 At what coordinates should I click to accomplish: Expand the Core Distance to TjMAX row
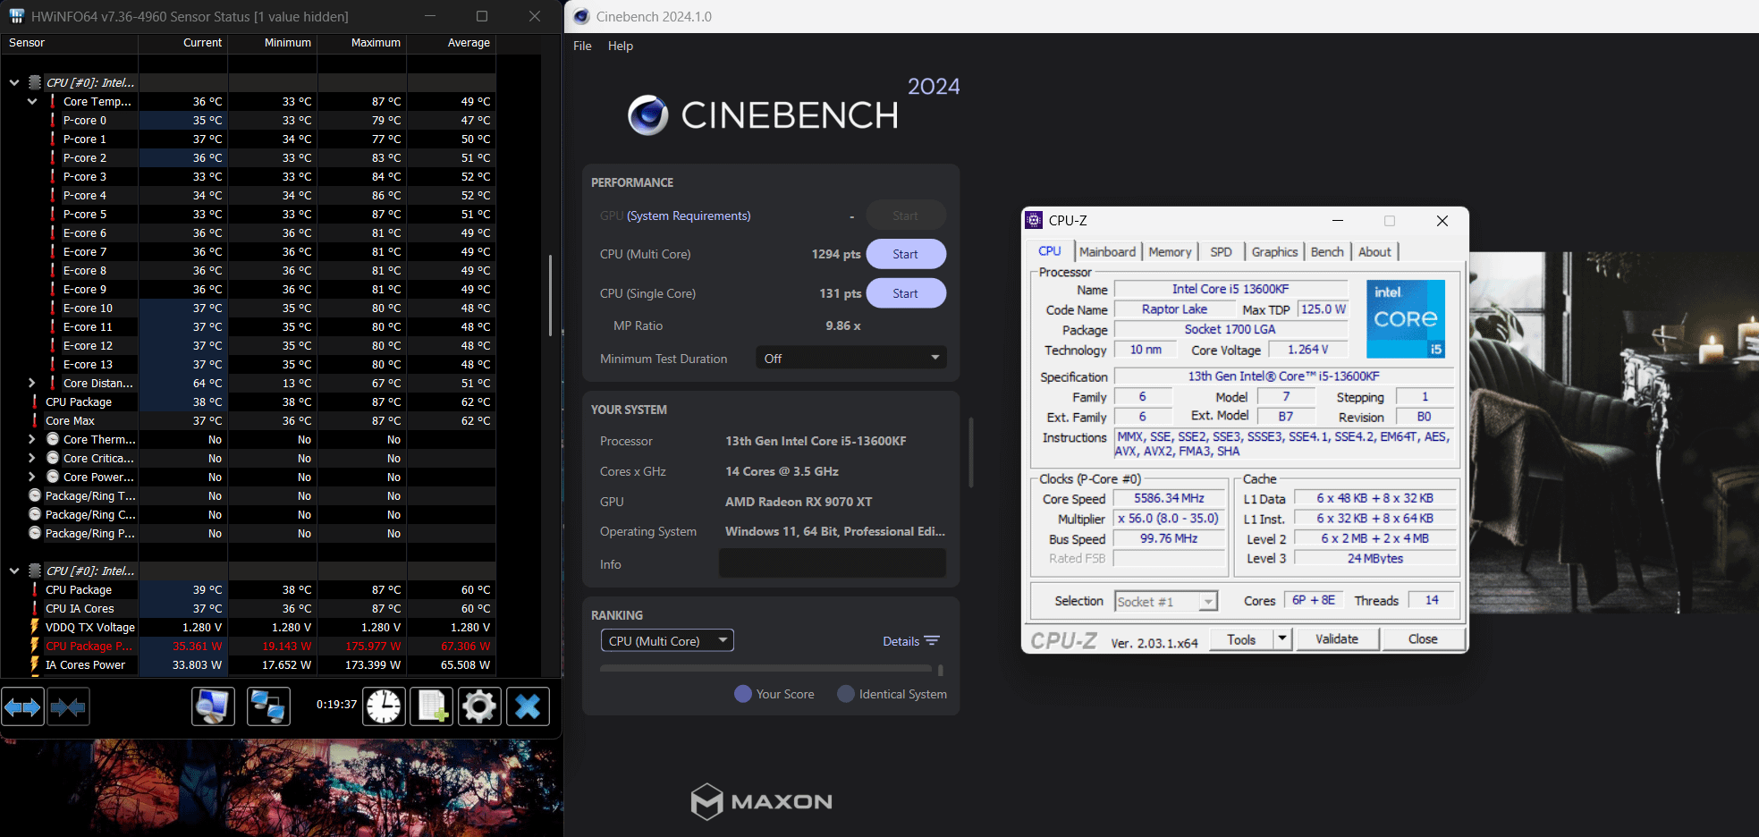pyautogui.click(x=32, y=383)
